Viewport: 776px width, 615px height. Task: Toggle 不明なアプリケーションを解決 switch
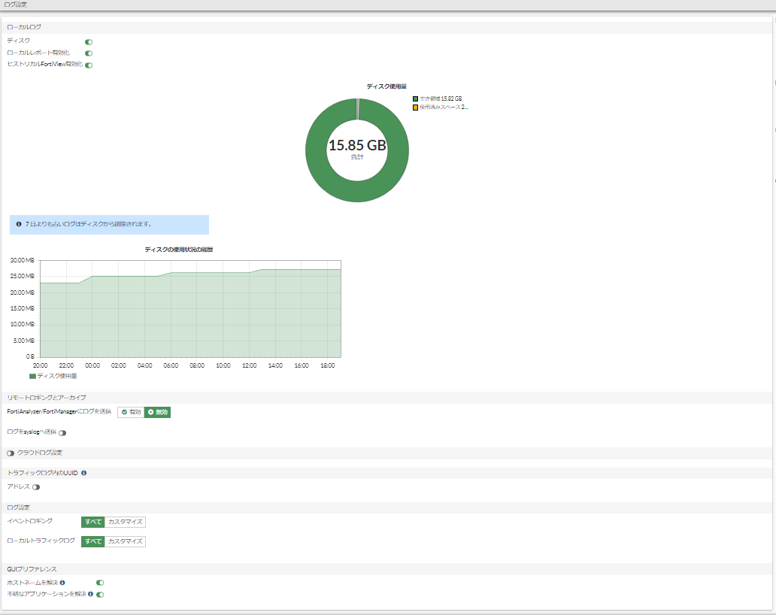coord(100,595)
